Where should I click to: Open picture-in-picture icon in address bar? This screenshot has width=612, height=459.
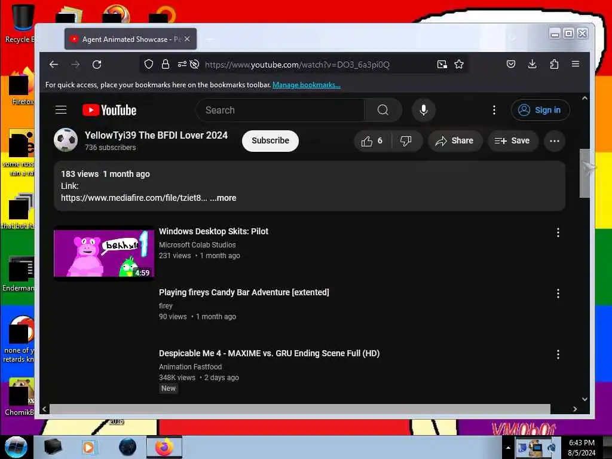442,65
